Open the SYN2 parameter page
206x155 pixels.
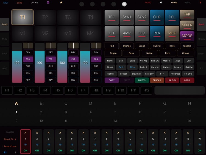click(x=142, y=17)
